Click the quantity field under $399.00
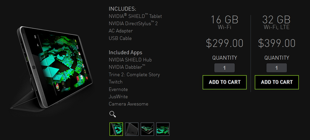Screen dimensions: 310x140 (277, 68)
